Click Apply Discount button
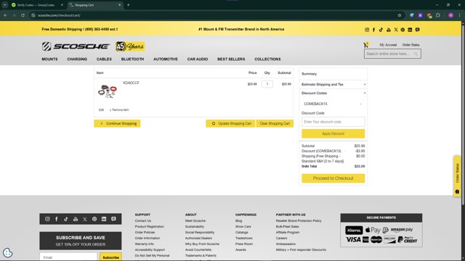Image resolution: width=465 pixels, height=261 pixels. tap(333, 133)
